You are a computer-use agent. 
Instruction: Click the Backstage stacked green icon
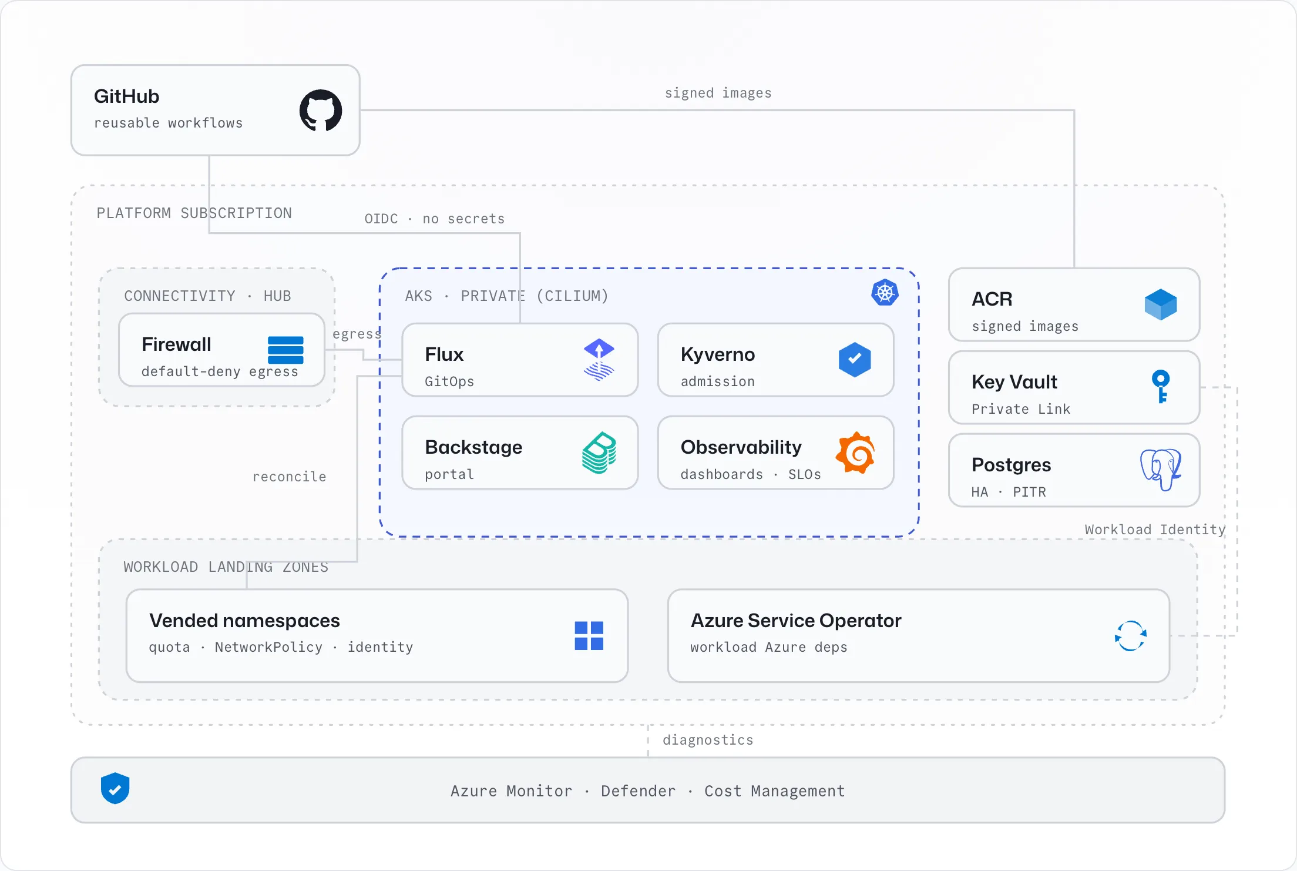599,453
